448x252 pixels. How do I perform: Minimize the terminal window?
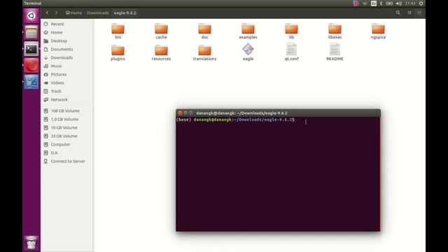(x=185, y=113)
